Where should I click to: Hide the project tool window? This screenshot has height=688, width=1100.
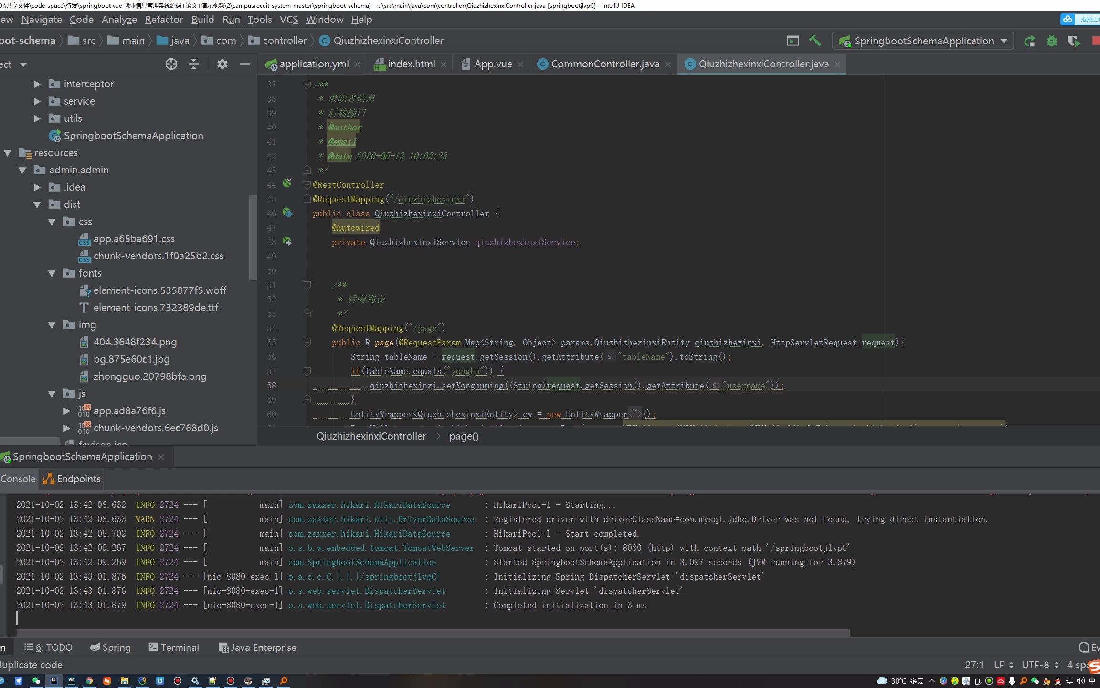pyautogui.click(x=245, y=64)
